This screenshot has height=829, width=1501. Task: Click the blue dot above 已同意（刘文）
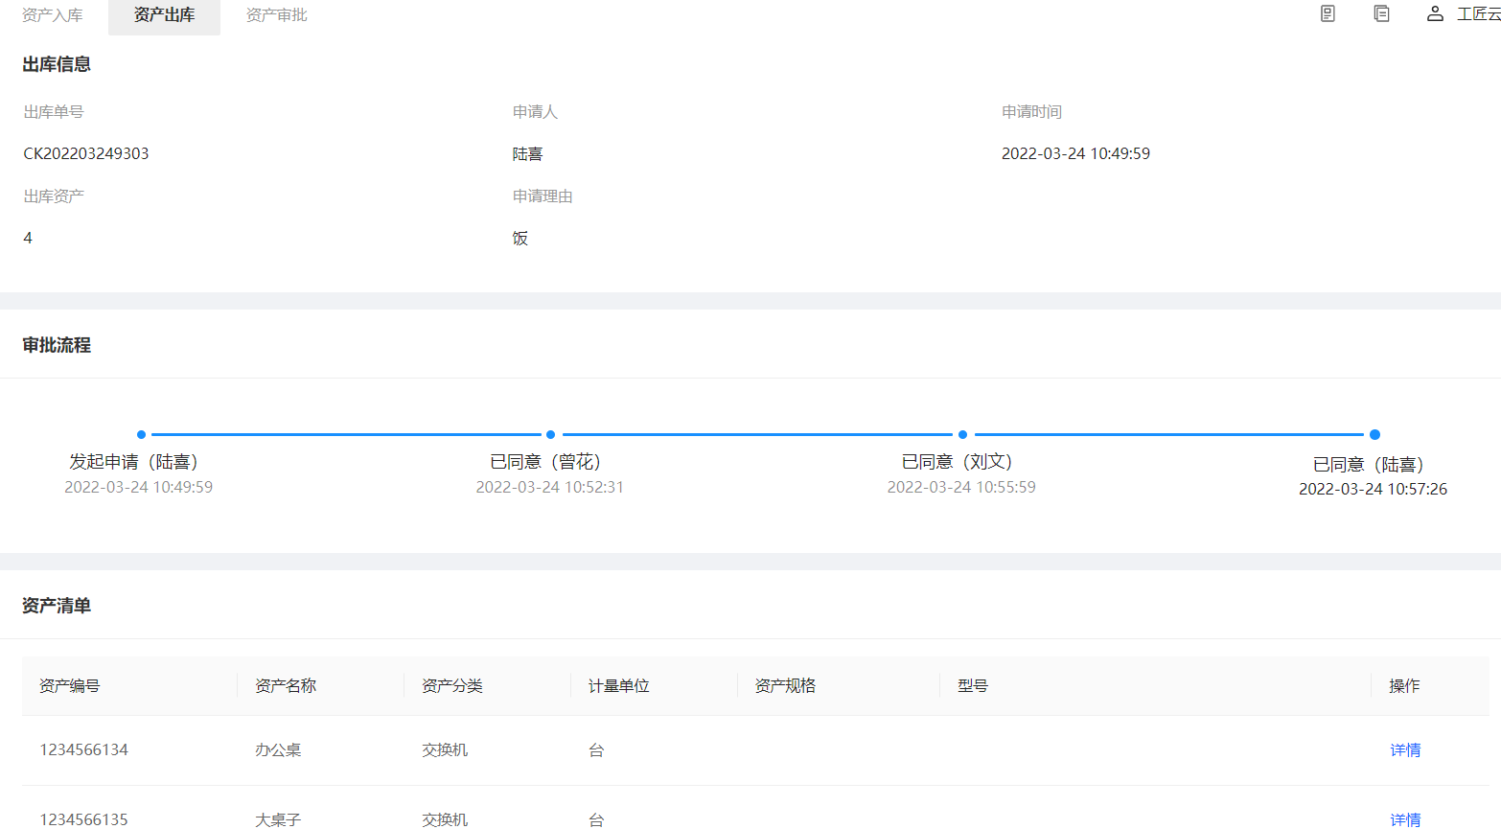tap(962, 434)
